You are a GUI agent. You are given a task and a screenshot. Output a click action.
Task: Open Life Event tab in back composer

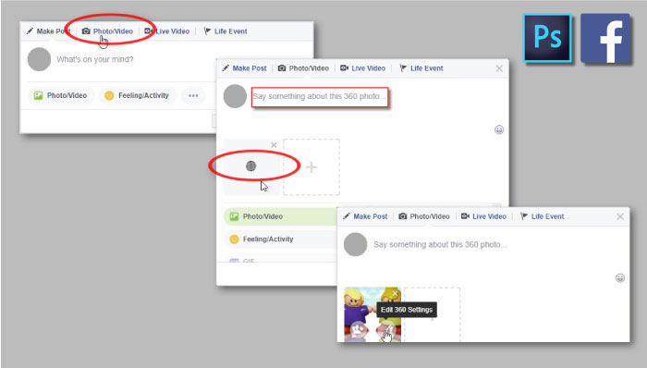point(226,31)
